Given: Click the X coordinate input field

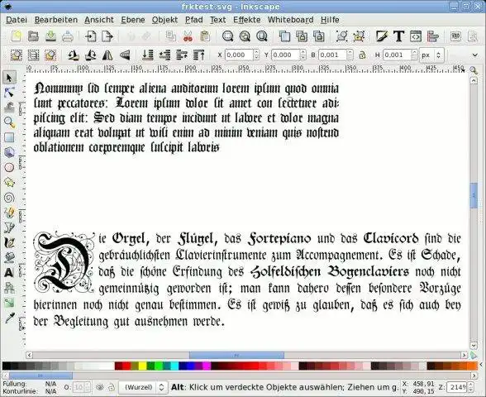Looking at the screenshot, I should 240,55.
